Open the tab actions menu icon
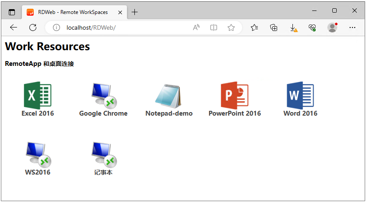Viewport: 366px width, 202px height. [x=11, y=12]
